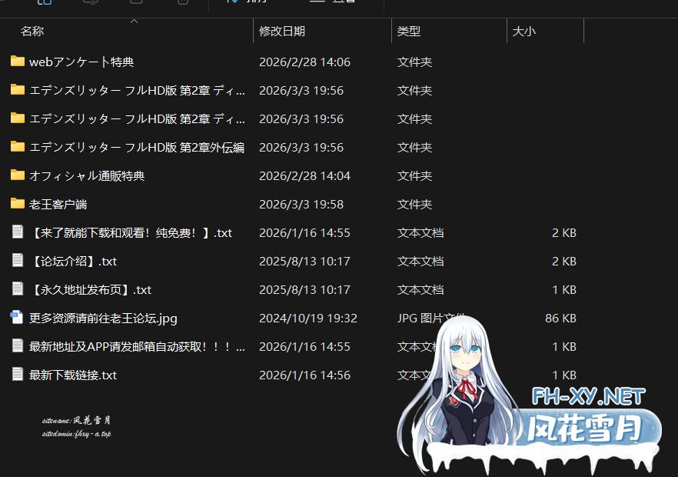Click the text file icon of 【论坛介绍】.txt
This screenshot has height=477, width=678.
[16, 261]
